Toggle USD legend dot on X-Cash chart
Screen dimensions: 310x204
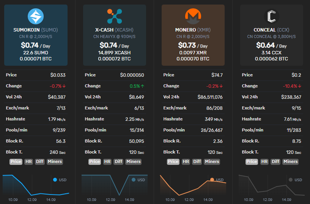click(x=134, y=180)
